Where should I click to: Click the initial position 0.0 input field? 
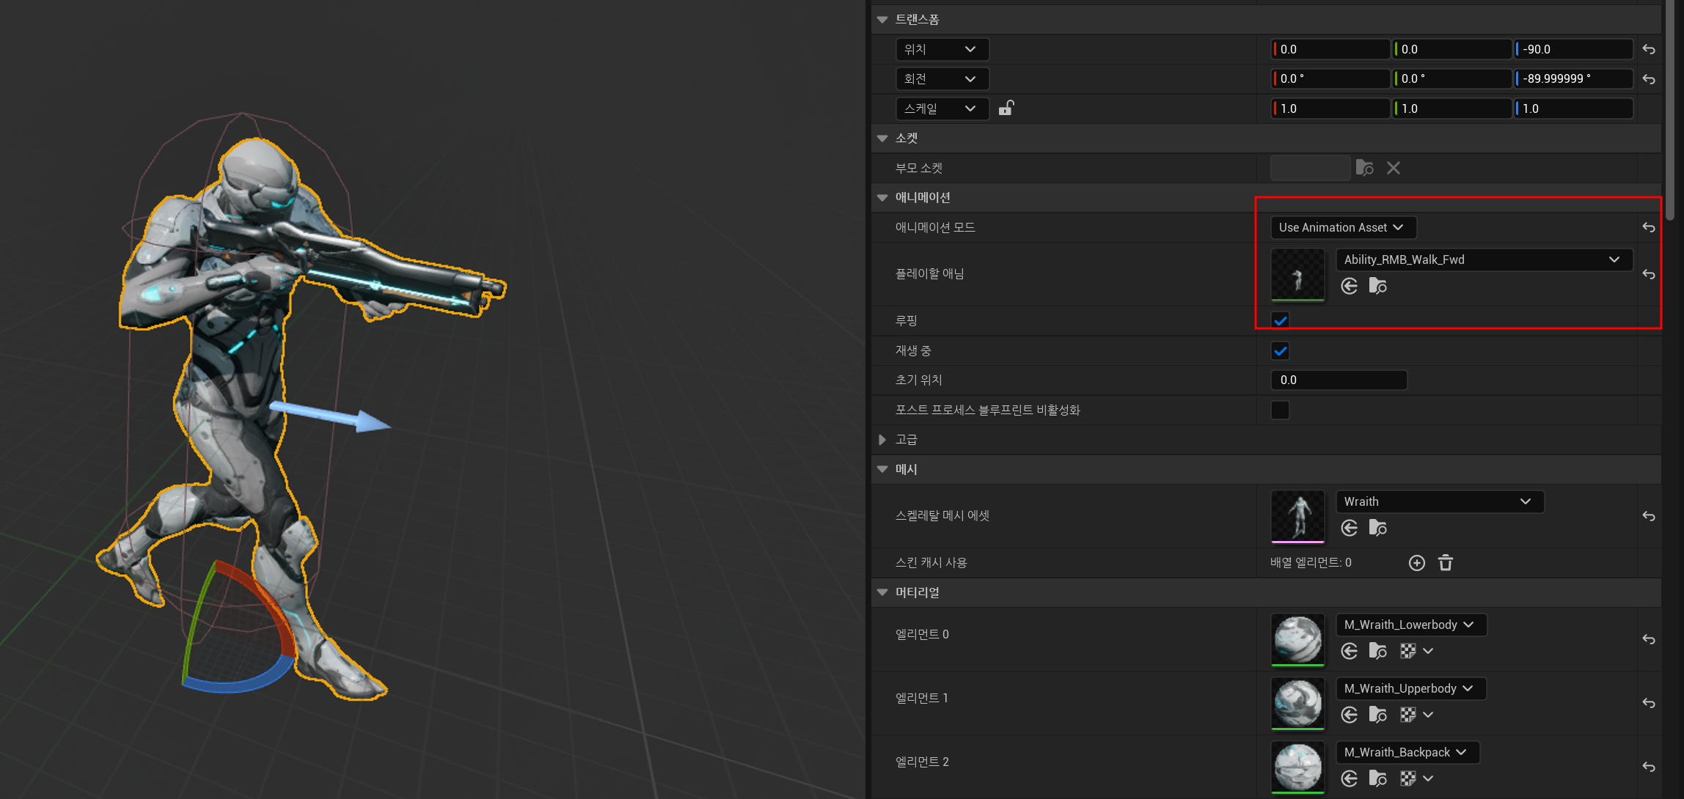(1338, 380)
